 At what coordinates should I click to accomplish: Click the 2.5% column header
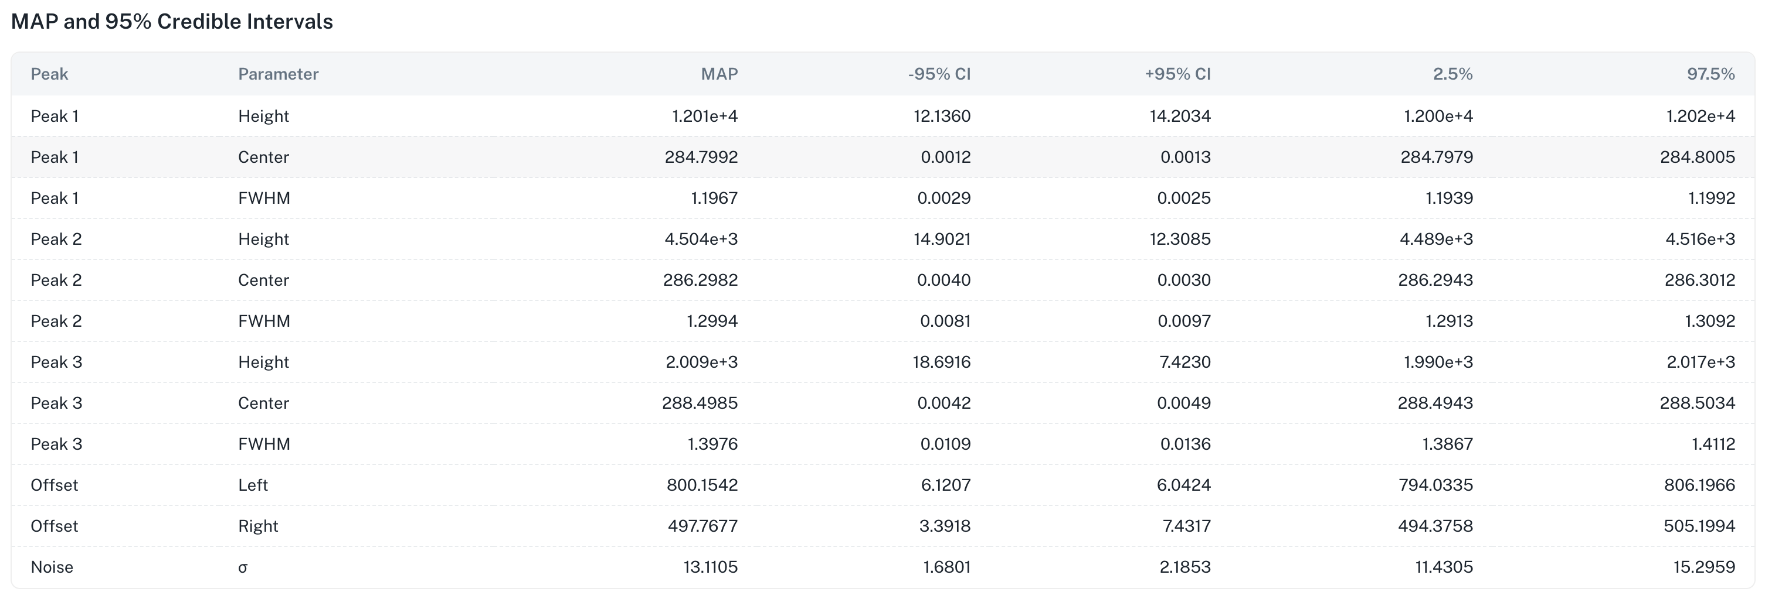1452,74
